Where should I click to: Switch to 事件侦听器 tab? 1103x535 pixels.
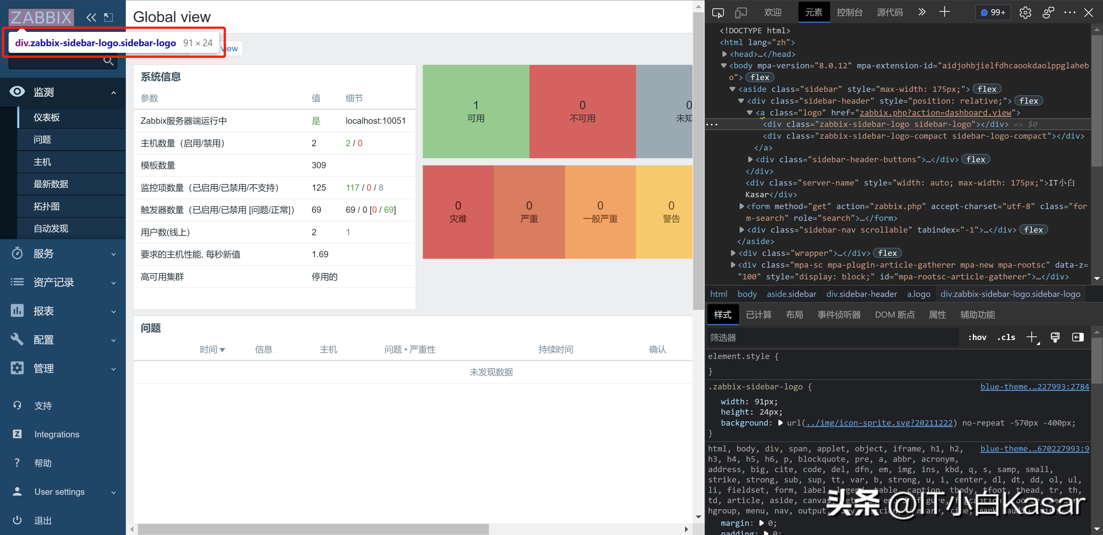pos(839,314)
